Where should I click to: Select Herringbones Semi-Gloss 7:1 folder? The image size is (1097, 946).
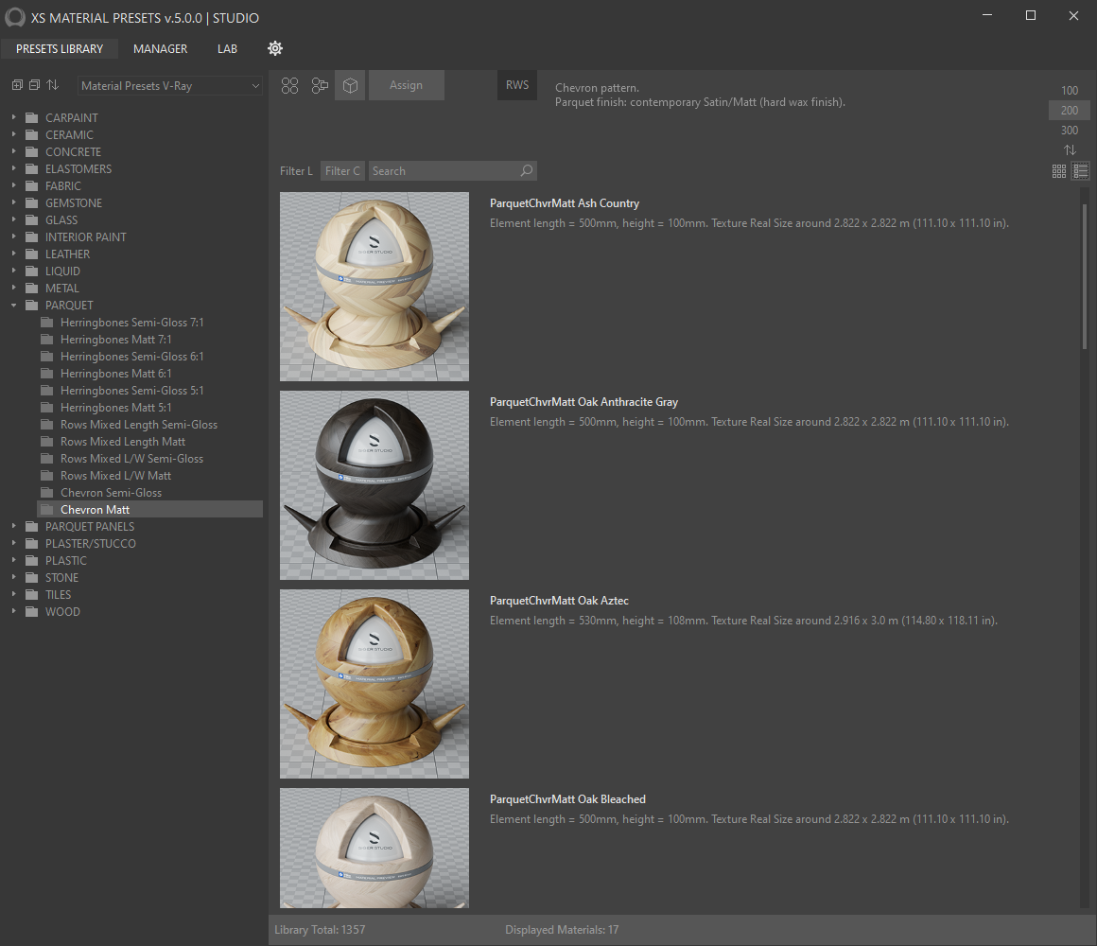[132, 322]
